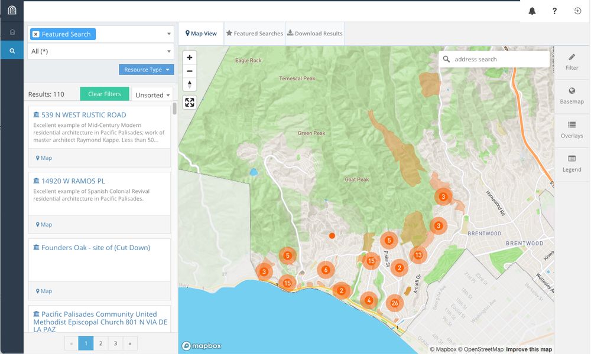Click the home icon in left sidebar
This screenshot has height=354, width=591.
12,32
